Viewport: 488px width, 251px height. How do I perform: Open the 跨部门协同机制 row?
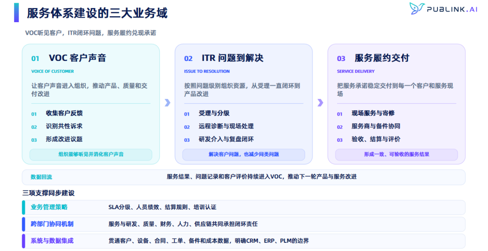coord(244,224)
